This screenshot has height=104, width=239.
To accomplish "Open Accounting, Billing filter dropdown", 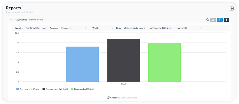I will [x=161, y=28].
